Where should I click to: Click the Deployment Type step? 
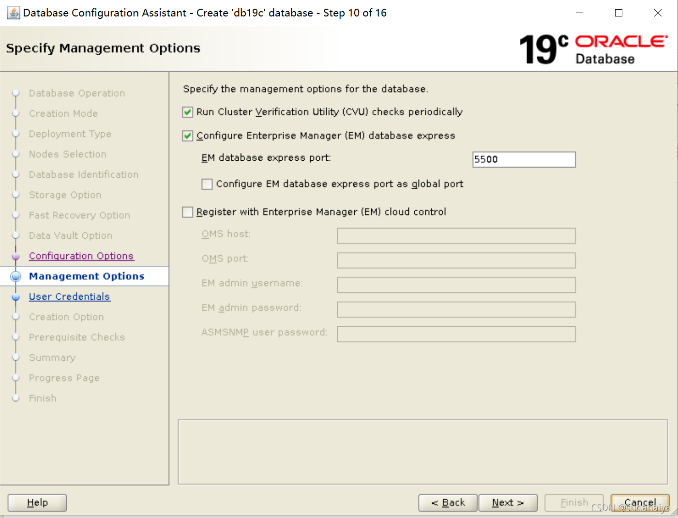70,134
